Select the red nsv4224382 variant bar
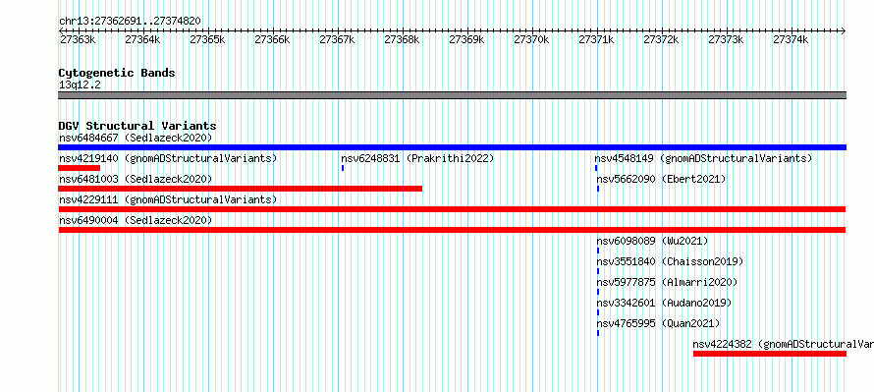 click(770, 354)
